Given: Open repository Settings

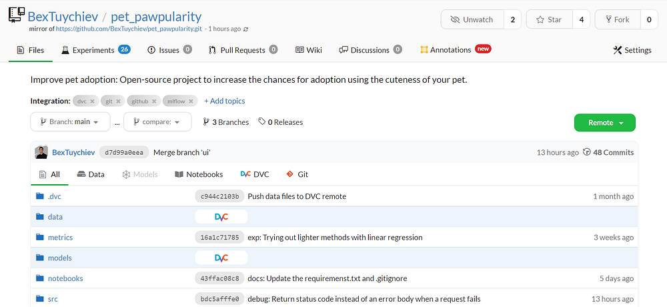Looking at the screenshot, I should tap(632, 50).
